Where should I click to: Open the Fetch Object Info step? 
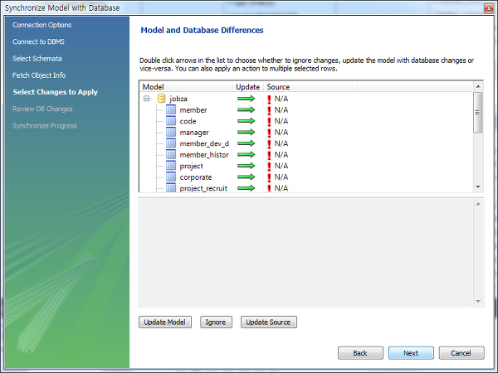point(39,75)
